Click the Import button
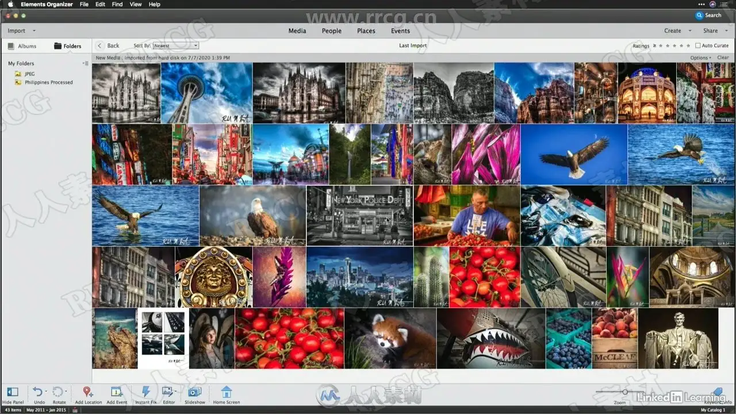 [16, 31]
